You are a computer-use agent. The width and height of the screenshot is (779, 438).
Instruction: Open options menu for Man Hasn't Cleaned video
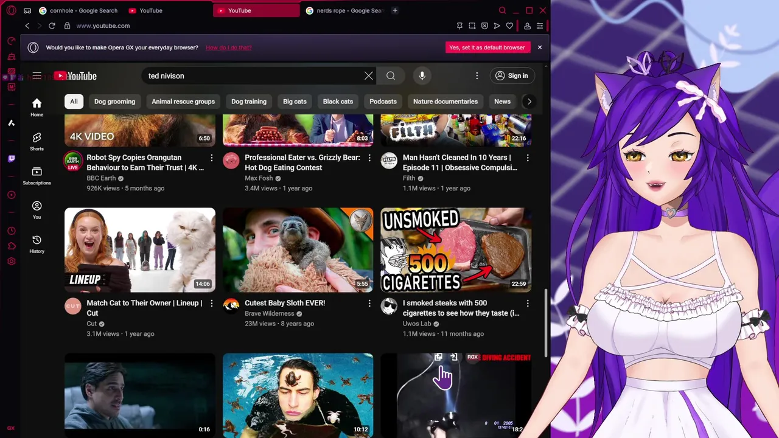[528, 158]
